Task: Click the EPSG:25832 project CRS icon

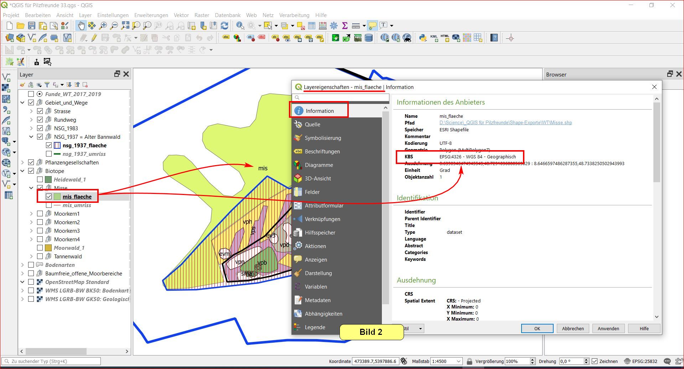Action: (x=628, y=361)
